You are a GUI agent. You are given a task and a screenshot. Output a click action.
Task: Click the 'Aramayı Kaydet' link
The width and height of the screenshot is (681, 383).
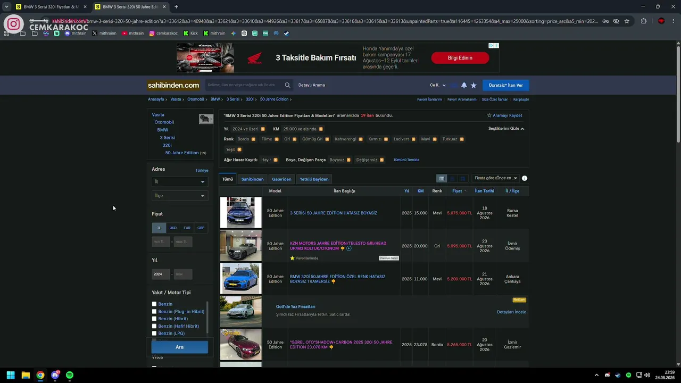[504, 115]
